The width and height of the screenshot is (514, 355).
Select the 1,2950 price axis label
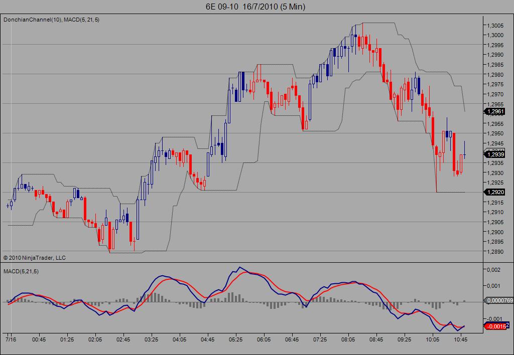[x=495, y=133]
